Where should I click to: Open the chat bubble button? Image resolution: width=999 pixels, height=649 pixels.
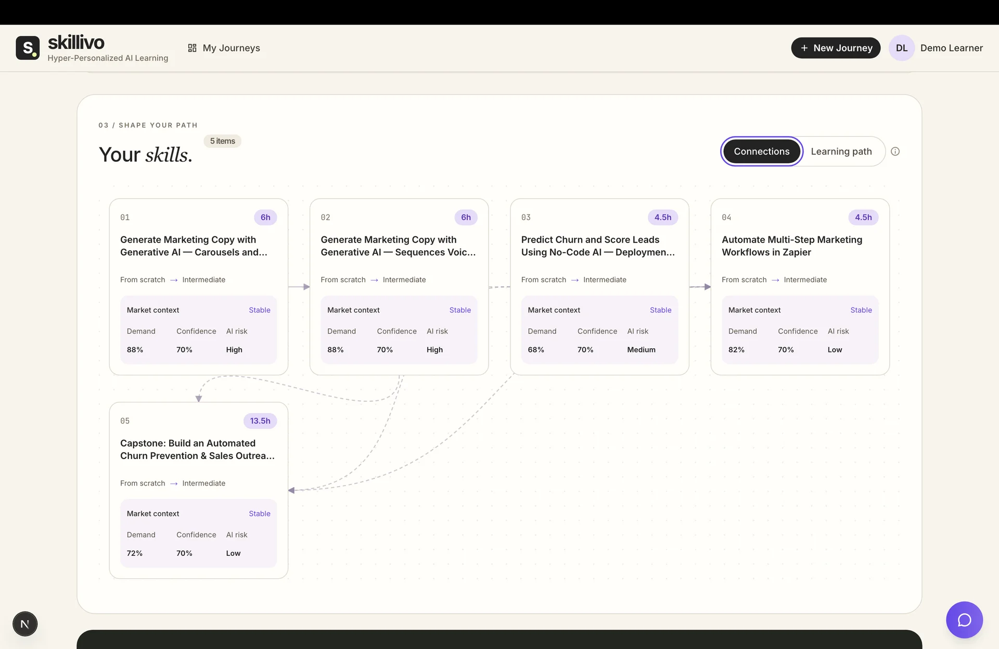964,620
